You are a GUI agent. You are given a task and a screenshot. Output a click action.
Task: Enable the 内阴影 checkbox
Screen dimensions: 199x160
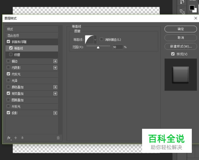point(8,68)
